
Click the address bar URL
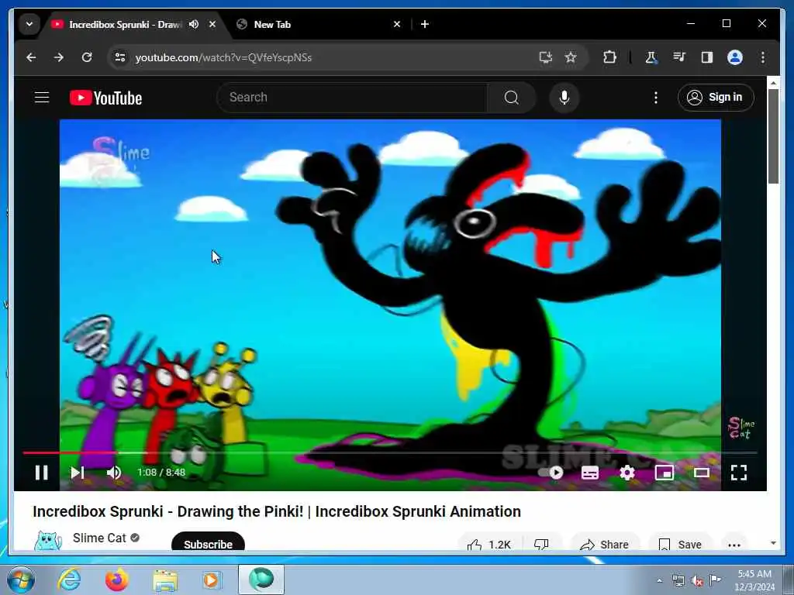223,57
